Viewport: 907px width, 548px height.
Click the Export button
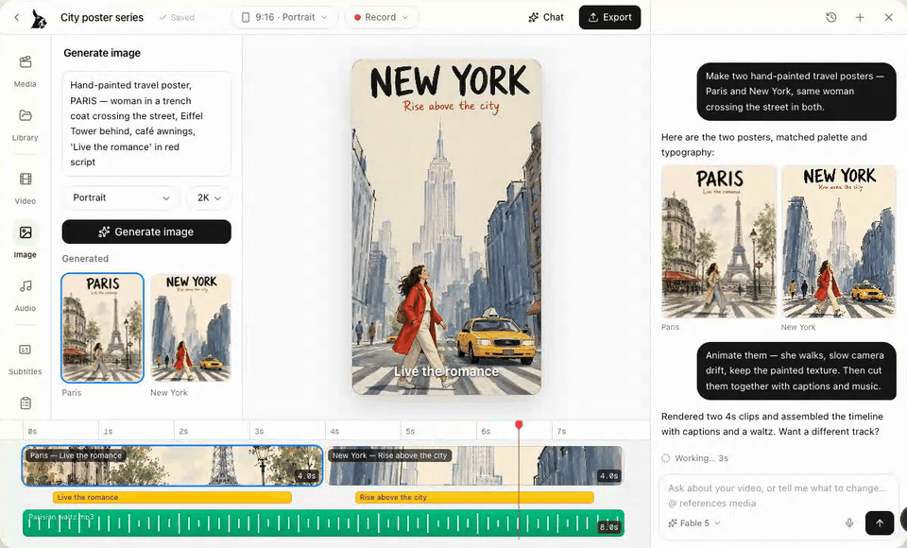[x=609, y=17]
